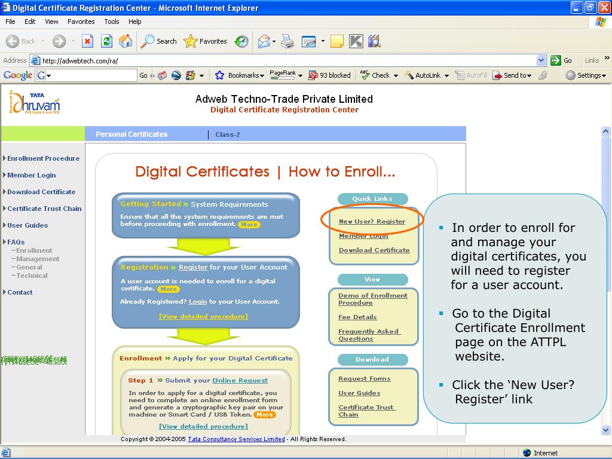Select the Personal Certificates tab
The height and width of the screenshot is (459, 612).
tap(131, 134)
